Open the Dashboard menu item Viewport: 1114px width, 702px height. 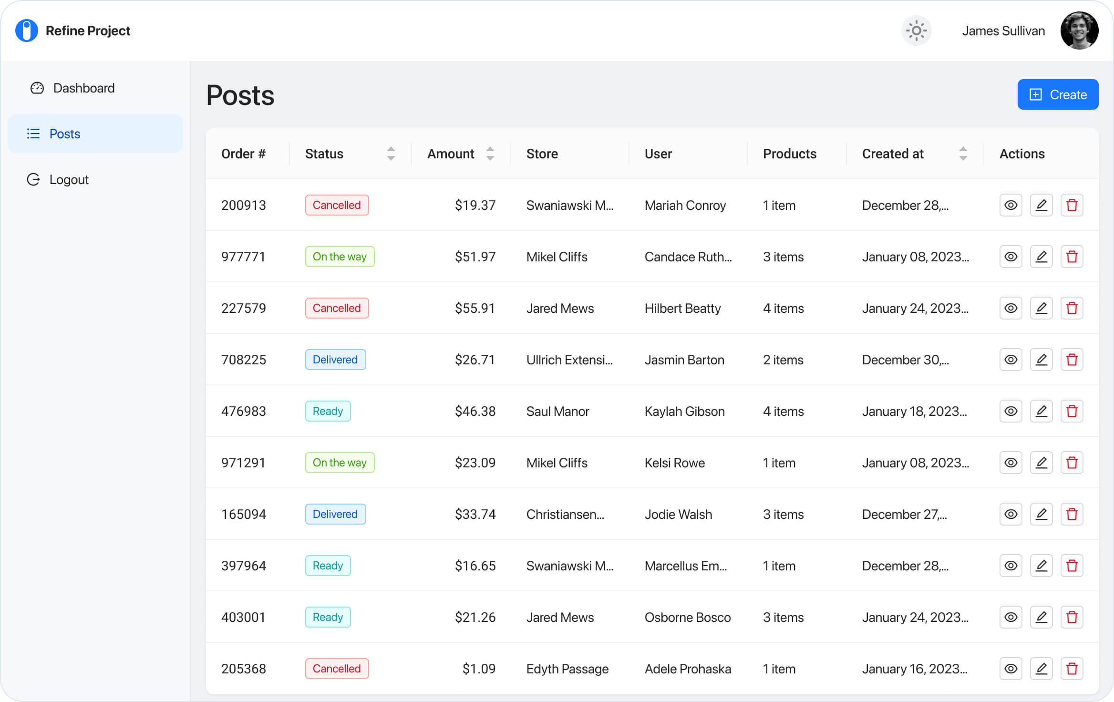click(83, 88)
